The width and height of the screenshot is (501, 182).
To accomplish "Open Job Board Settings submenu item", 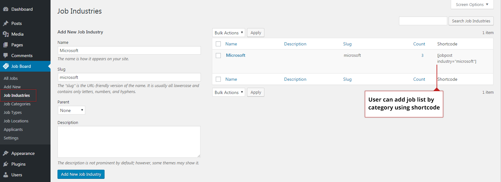I will (11, 138).
